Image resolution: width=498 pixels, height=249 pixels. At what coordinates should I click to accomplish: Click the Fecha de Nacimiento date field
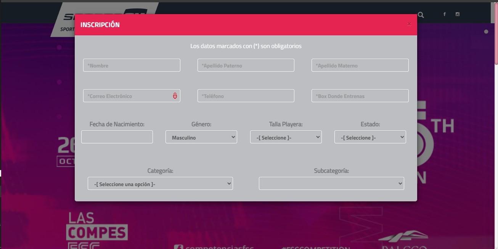point(117,137)
